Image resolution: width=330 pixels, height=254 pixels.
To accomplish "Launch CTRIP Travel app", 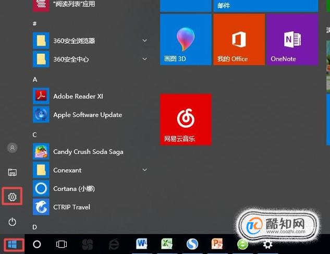I will (91, 207).
